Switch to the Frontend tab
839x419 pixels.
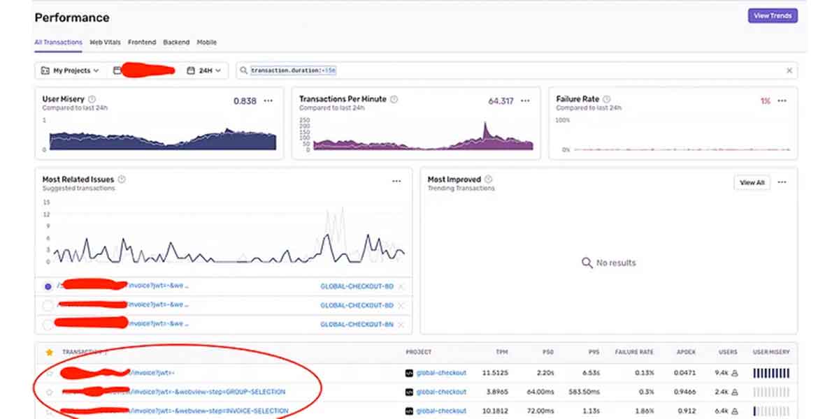[x=142, y=42]
